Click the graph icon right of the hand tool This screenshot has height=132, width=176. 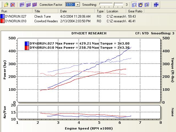coord(147,5)
